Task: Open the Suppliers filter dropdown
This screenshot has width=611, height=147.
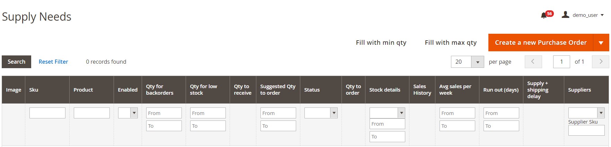Action: tap(586, 113)
